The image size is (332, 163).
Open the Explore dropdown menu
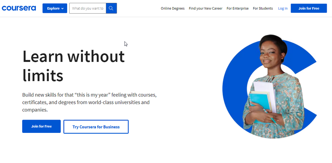[55, 8]
